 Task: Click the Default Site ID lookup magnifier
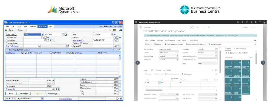[115, 40]
